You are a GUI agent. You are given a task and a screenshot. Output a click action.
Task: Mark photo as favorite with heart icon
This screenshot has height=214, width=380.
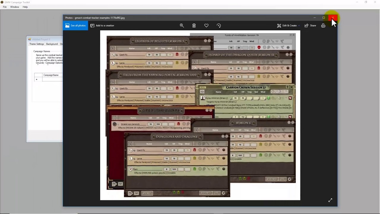pyautogui.click(x=206, y=26)
